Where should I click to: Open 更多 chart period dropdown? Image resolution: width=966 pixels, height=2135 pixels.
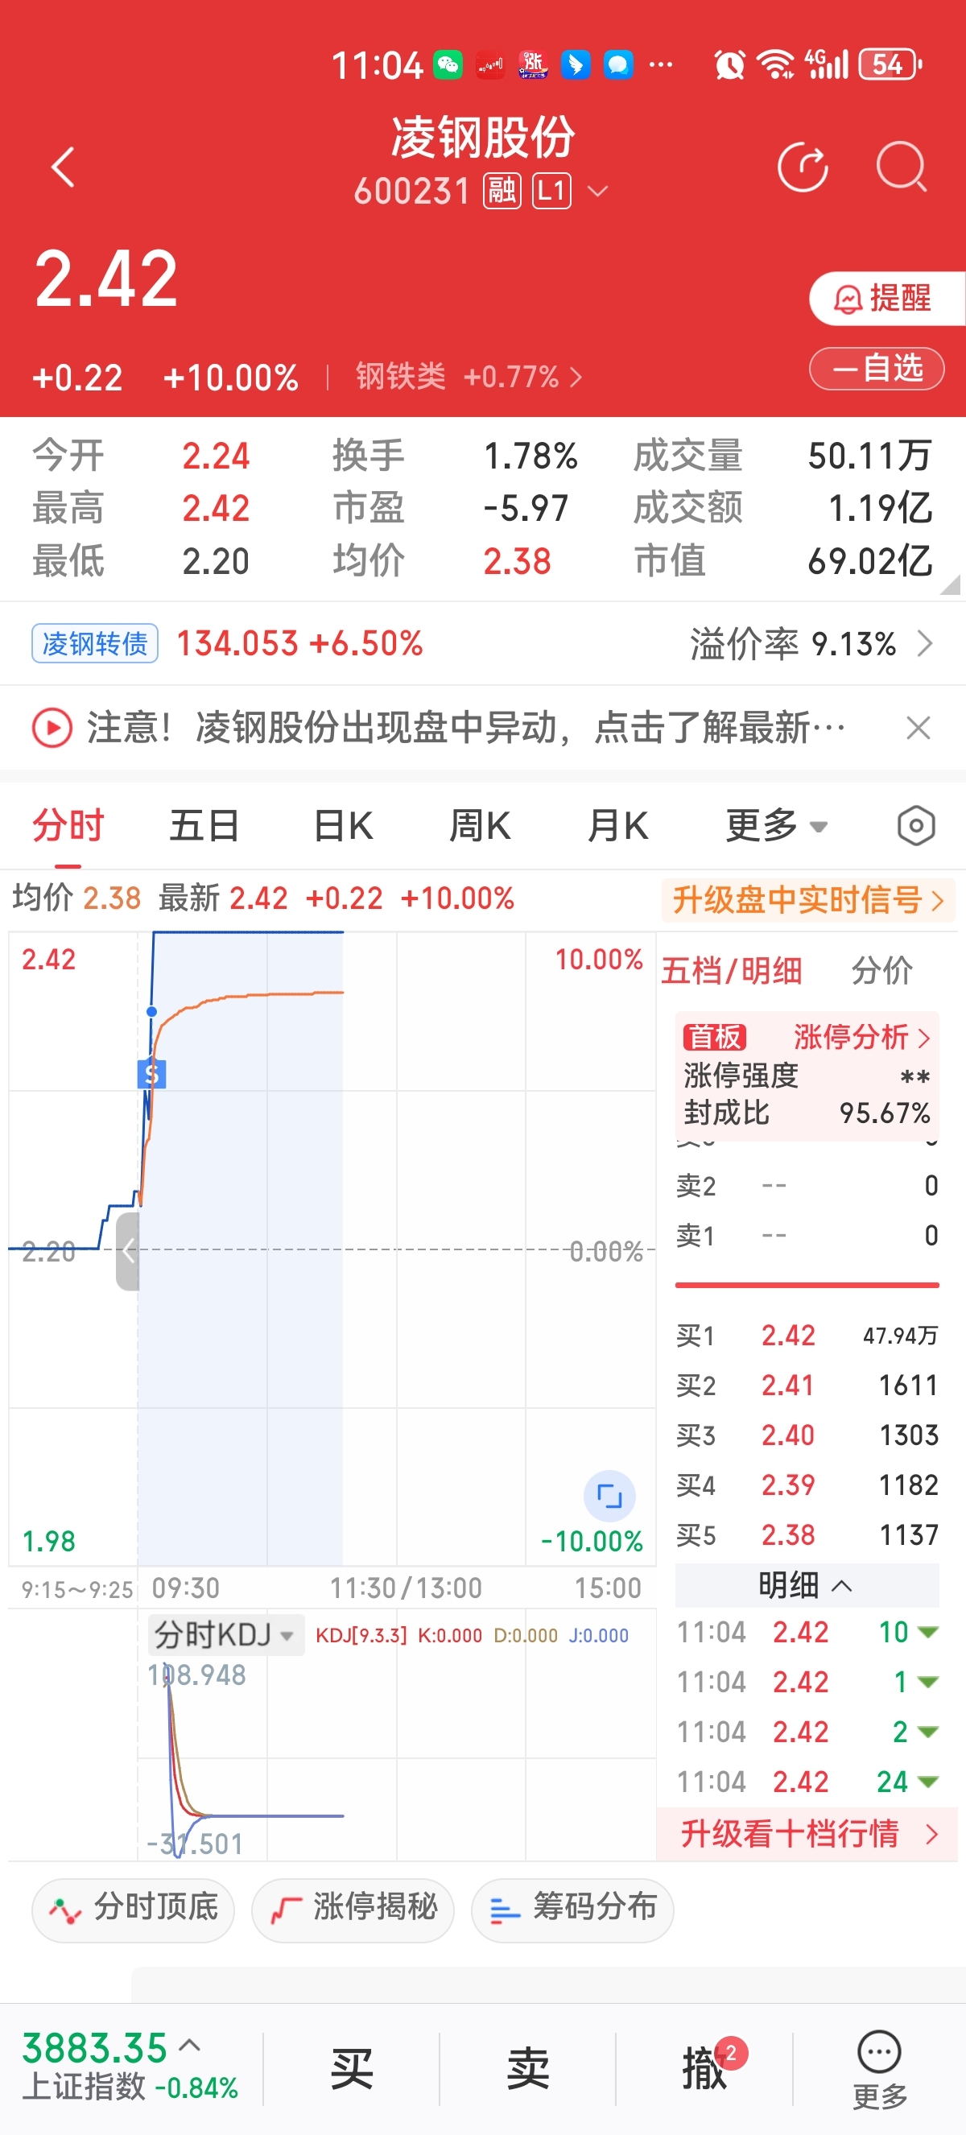coord(776,825)
